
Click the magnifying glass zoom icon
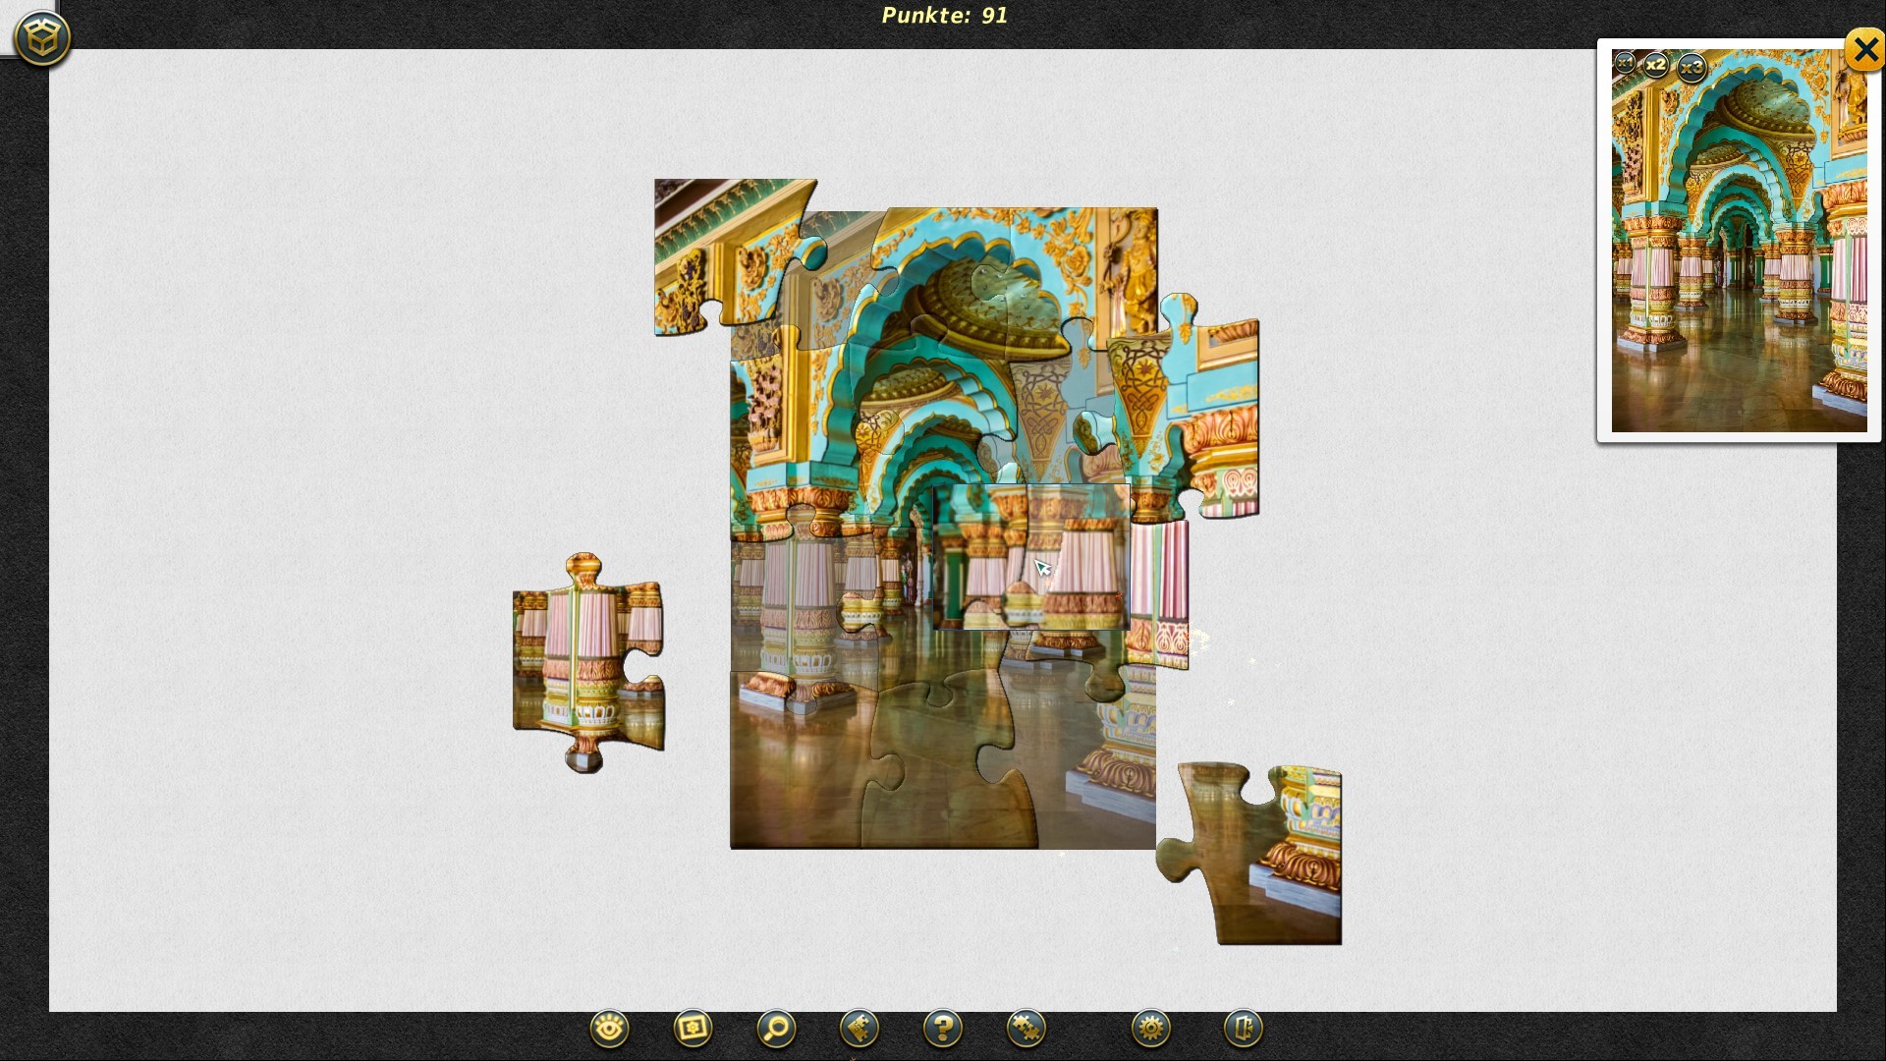coord(776,1029)
